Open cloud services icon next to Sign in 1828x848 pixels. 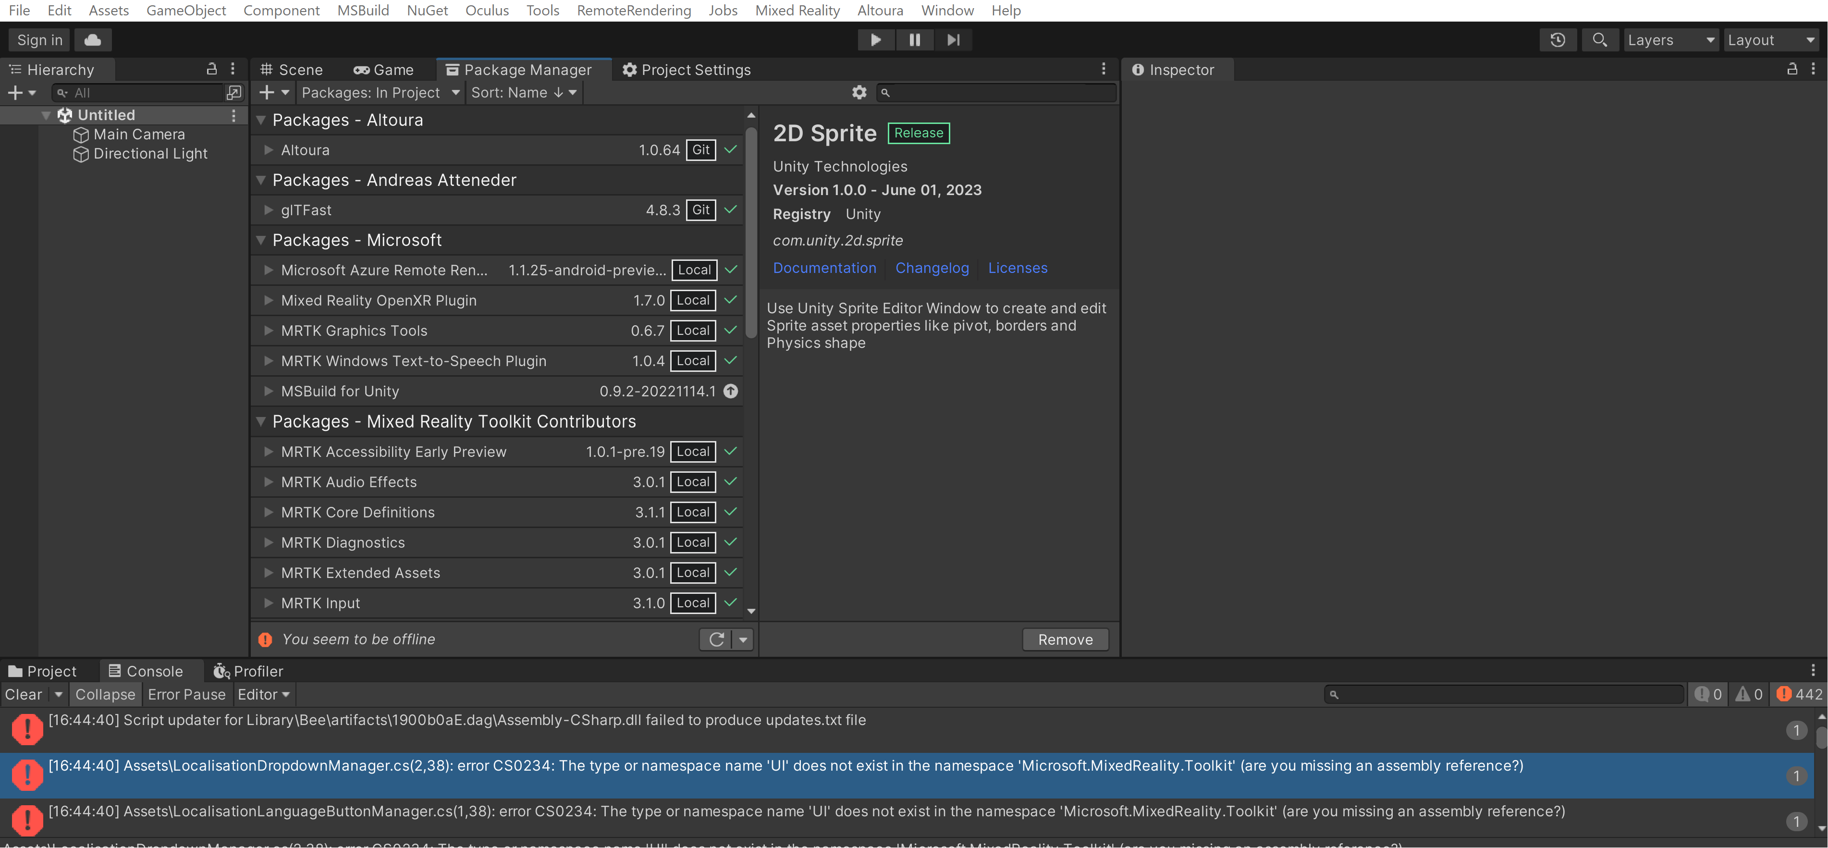click(x=92, y=40)
